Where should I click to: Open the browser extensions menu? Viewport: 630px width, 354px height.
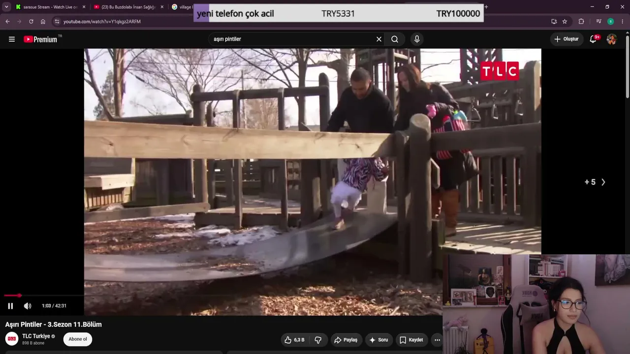click(x=581, y=22)
